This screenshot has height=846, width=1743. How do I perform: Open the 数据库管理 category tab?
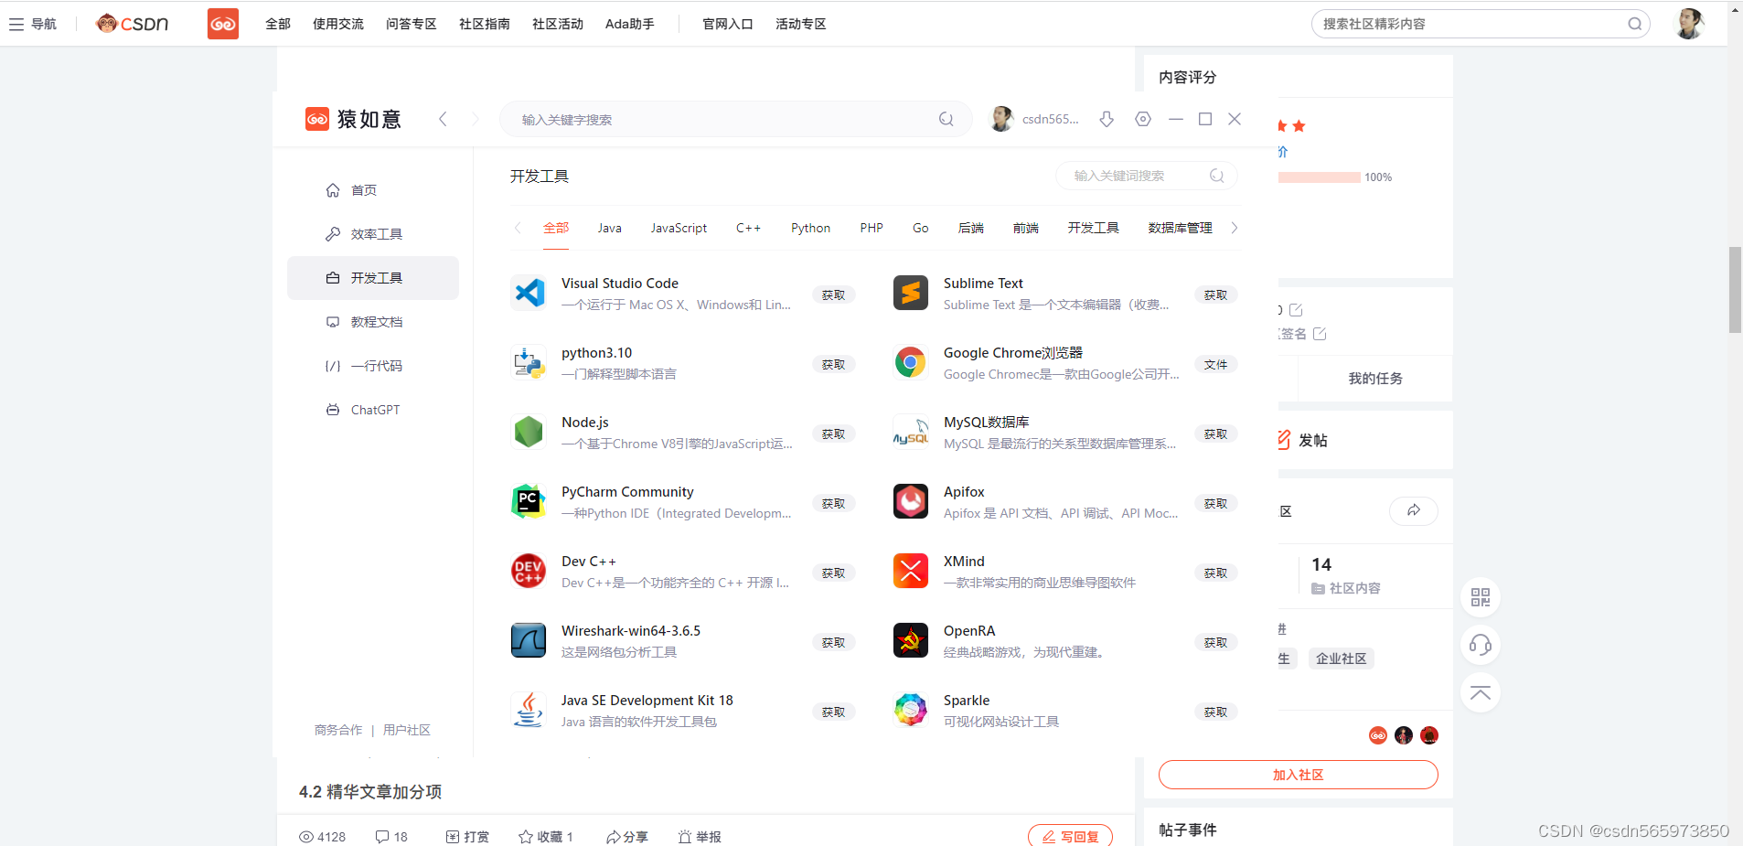click(1181, 228)
